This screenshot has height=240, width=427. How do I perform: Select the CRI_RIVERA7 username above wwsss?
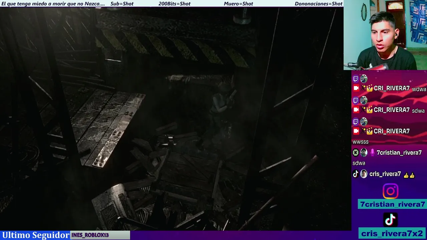[x=392, y=131]
